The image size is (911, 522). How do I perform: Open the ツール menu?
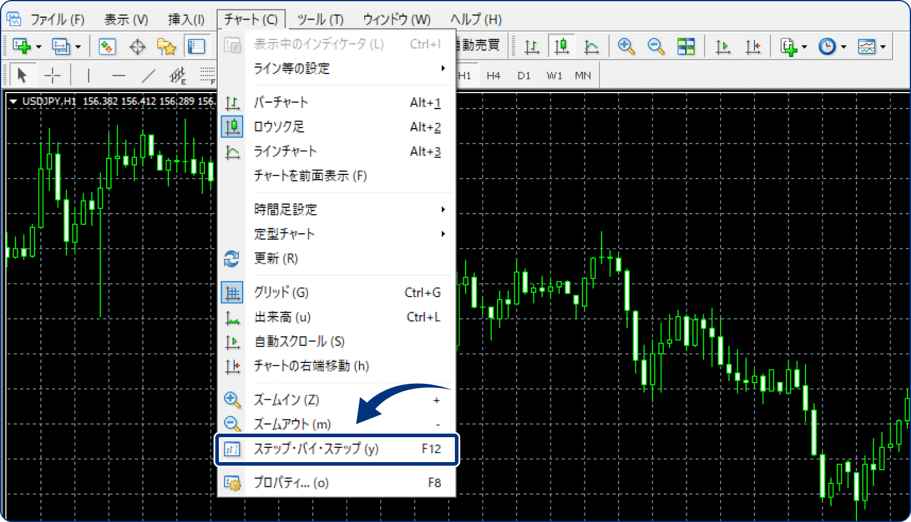click(x=320, y=18)
